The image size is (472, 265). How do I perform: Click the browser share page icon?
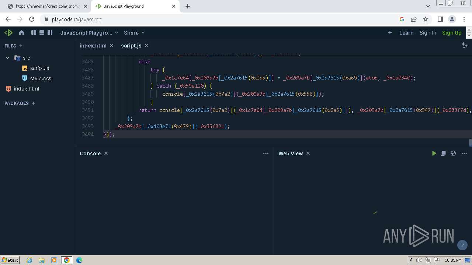tap(414, 19)
